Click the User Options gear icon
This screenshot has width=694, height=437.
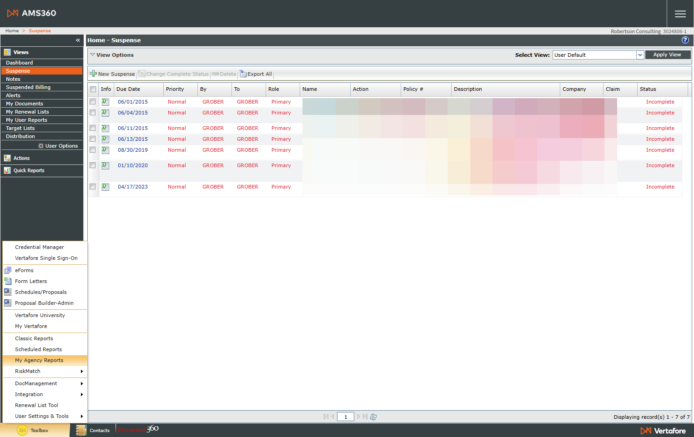[41, 146]
